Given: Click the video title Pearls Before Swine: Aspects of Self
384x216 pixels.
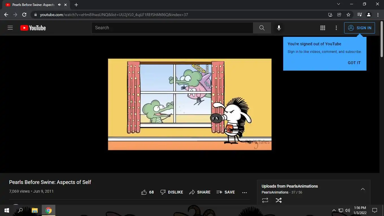Looking at the screenshot, I should [50, 182].
